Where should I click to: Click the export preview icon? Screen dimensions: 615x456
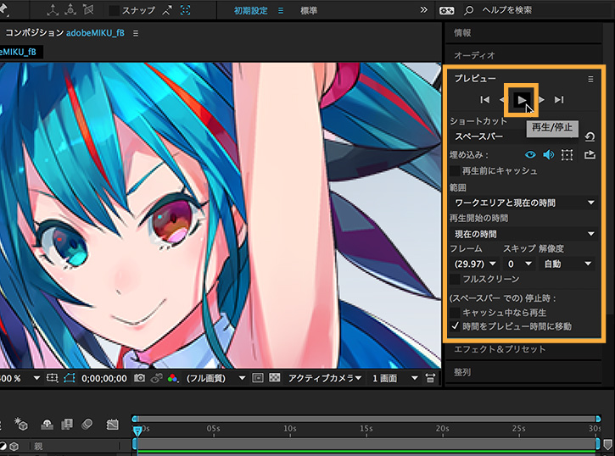point(590,155)
